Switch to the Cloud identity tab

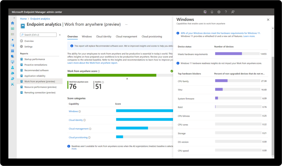[104, 36]
